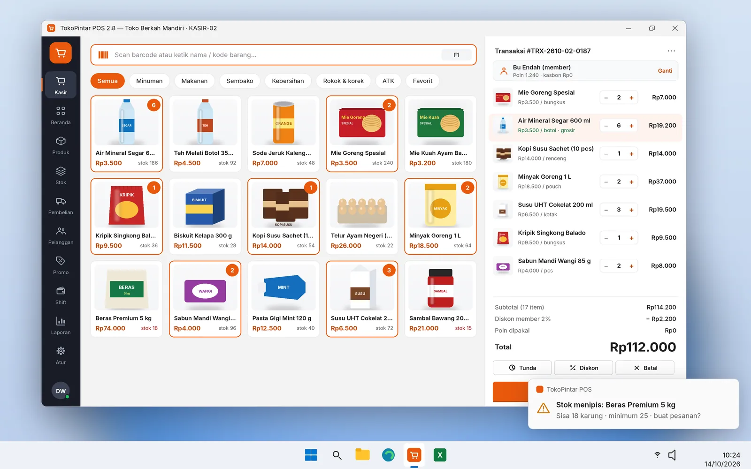Filter products by Minuman category

tap(149, 81)
